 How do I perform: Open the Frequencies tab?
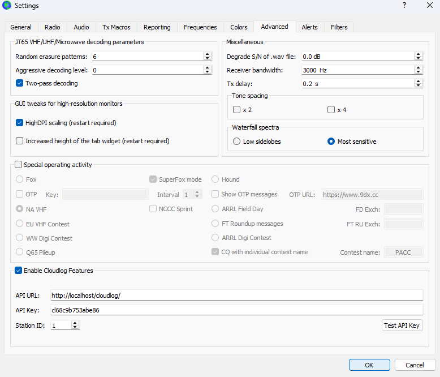click(x=200, y=27)
